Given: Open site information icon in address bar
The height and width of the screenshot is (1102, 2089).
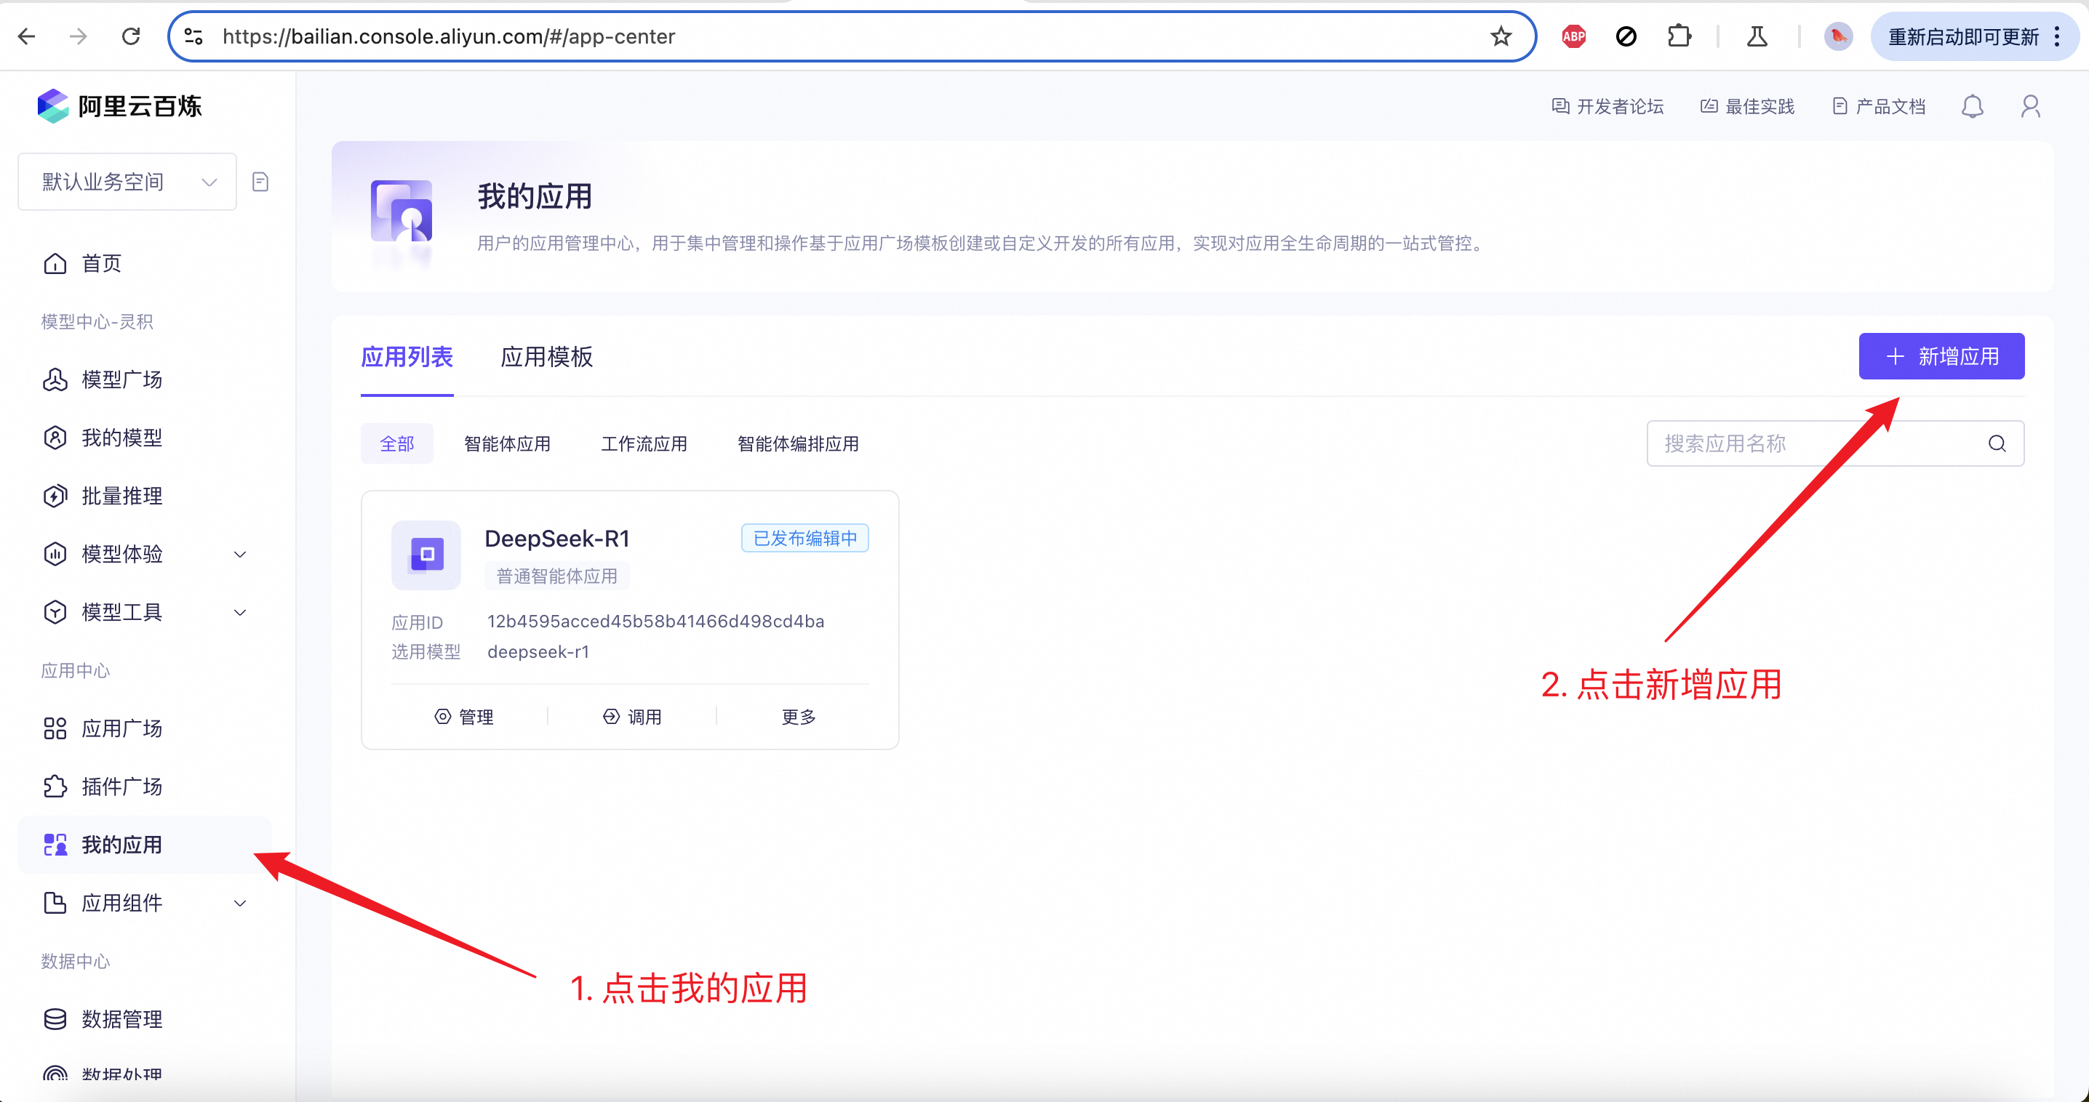Looking at the screenshot, I should [x=193, y=36].
